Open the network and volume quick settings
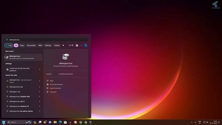222x125 pixels. [x=206, y=122]
